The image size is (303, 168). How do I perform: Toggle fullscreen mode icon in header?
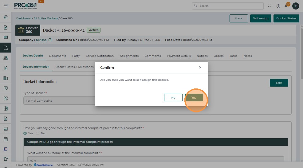270,6
